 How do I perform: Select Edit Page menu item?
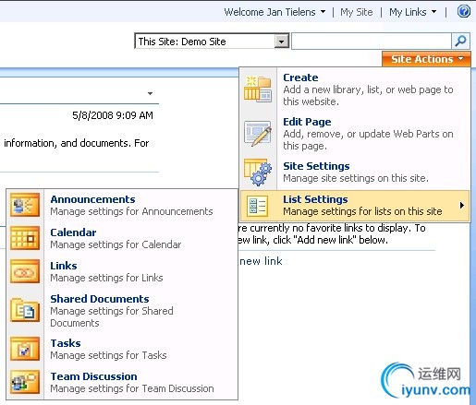[x=355, y=134]
